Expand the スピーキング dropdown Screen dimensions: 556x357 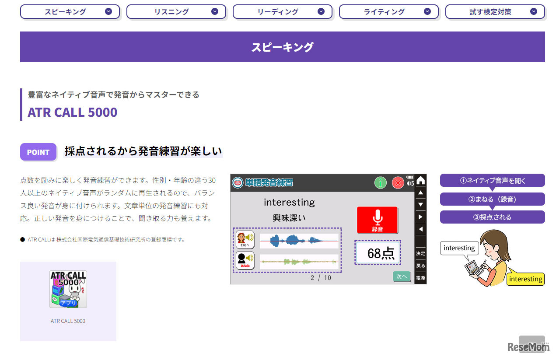[70, 12]
